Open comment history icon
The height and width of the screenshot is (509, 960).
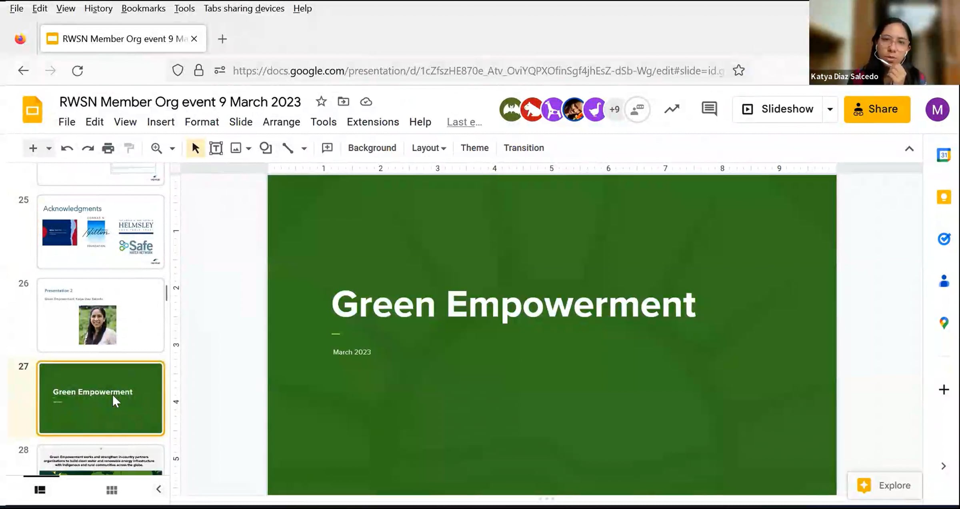click(x=709, y=109)
